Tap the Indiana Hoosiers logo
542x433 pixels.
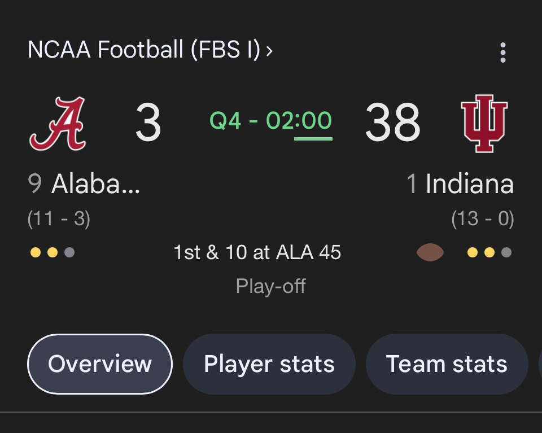coord(484,123)
